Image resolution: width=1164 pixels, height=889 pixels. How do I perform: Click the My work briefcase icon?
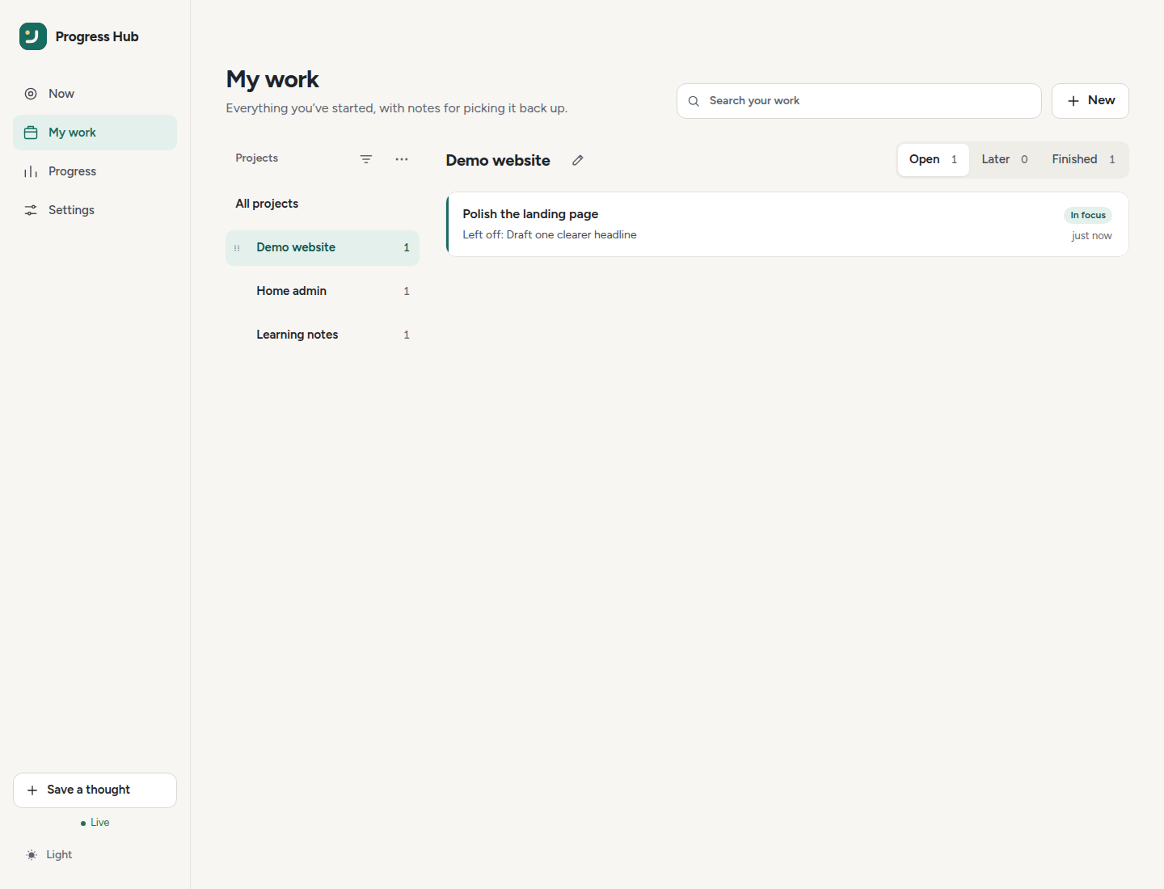point(31,133)
